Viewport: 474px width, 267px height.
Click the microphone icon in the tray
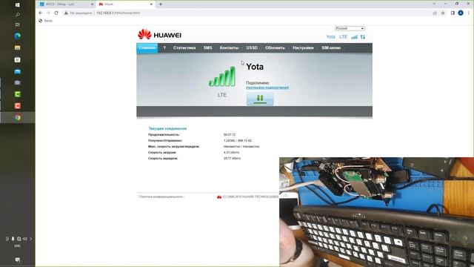[13, 239]
